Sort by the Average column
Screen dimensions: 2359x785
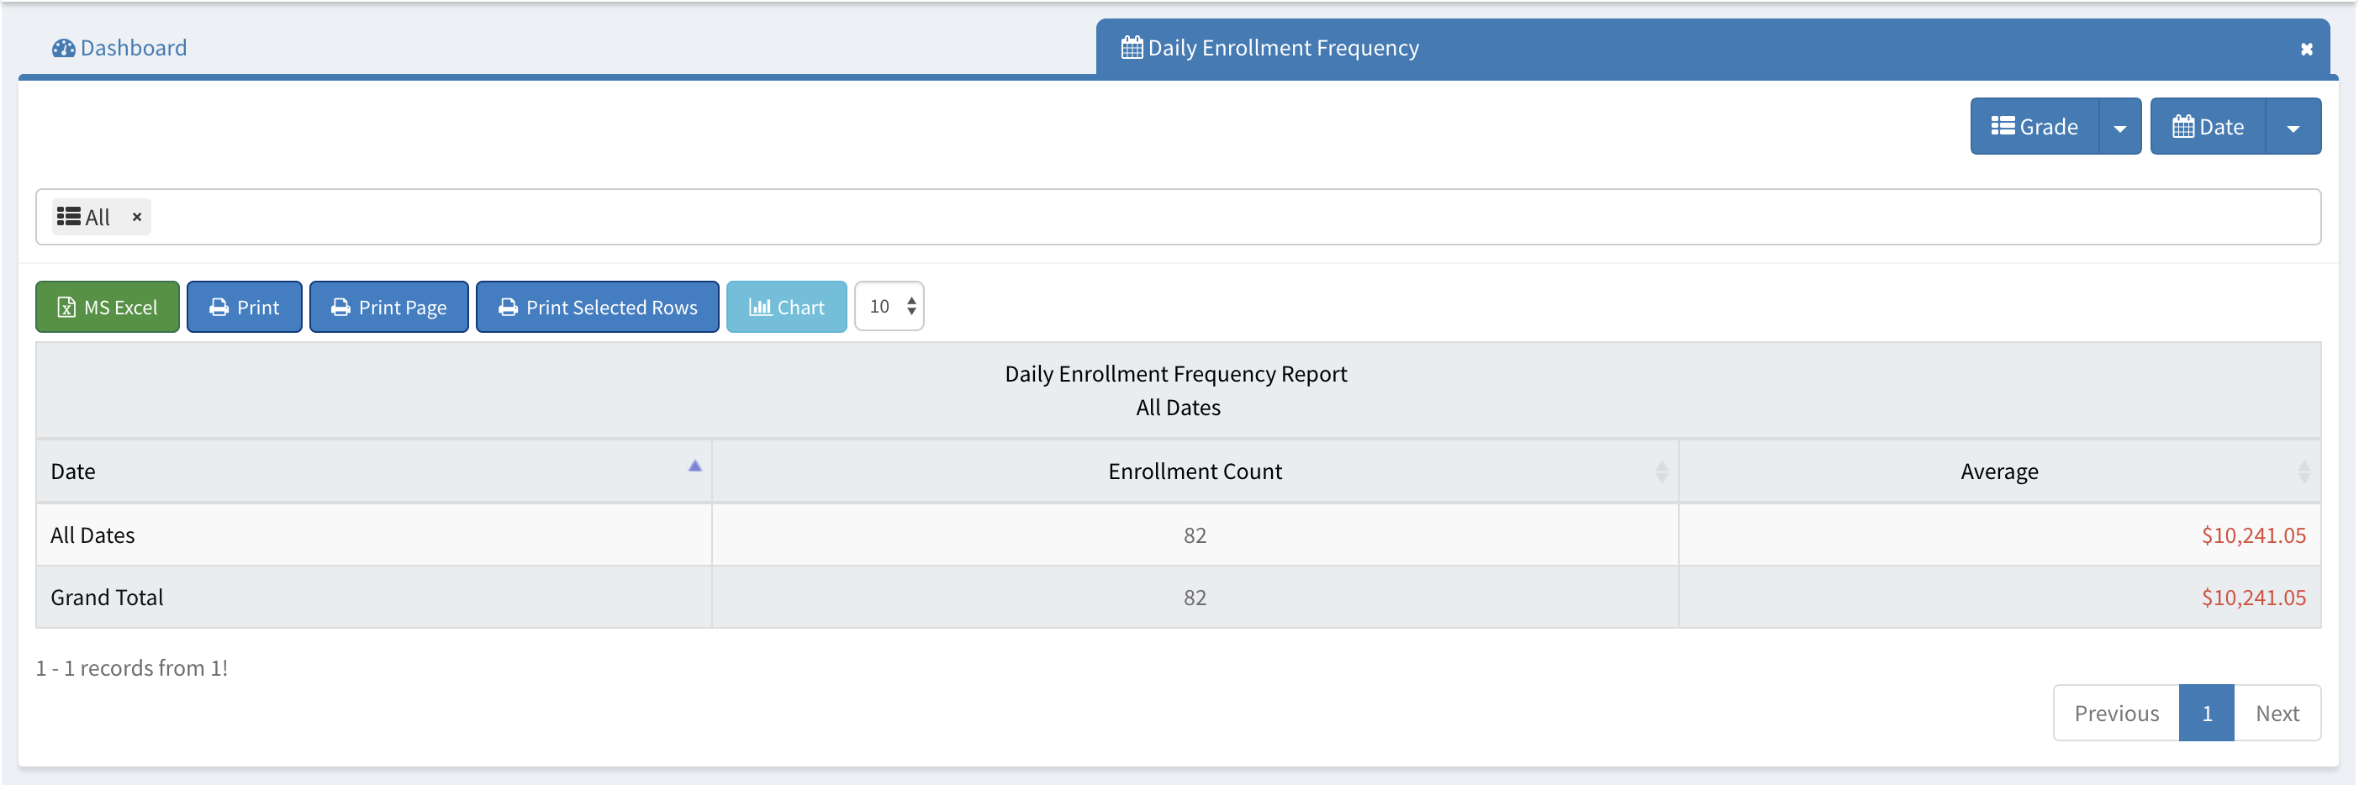[1998, 472]
